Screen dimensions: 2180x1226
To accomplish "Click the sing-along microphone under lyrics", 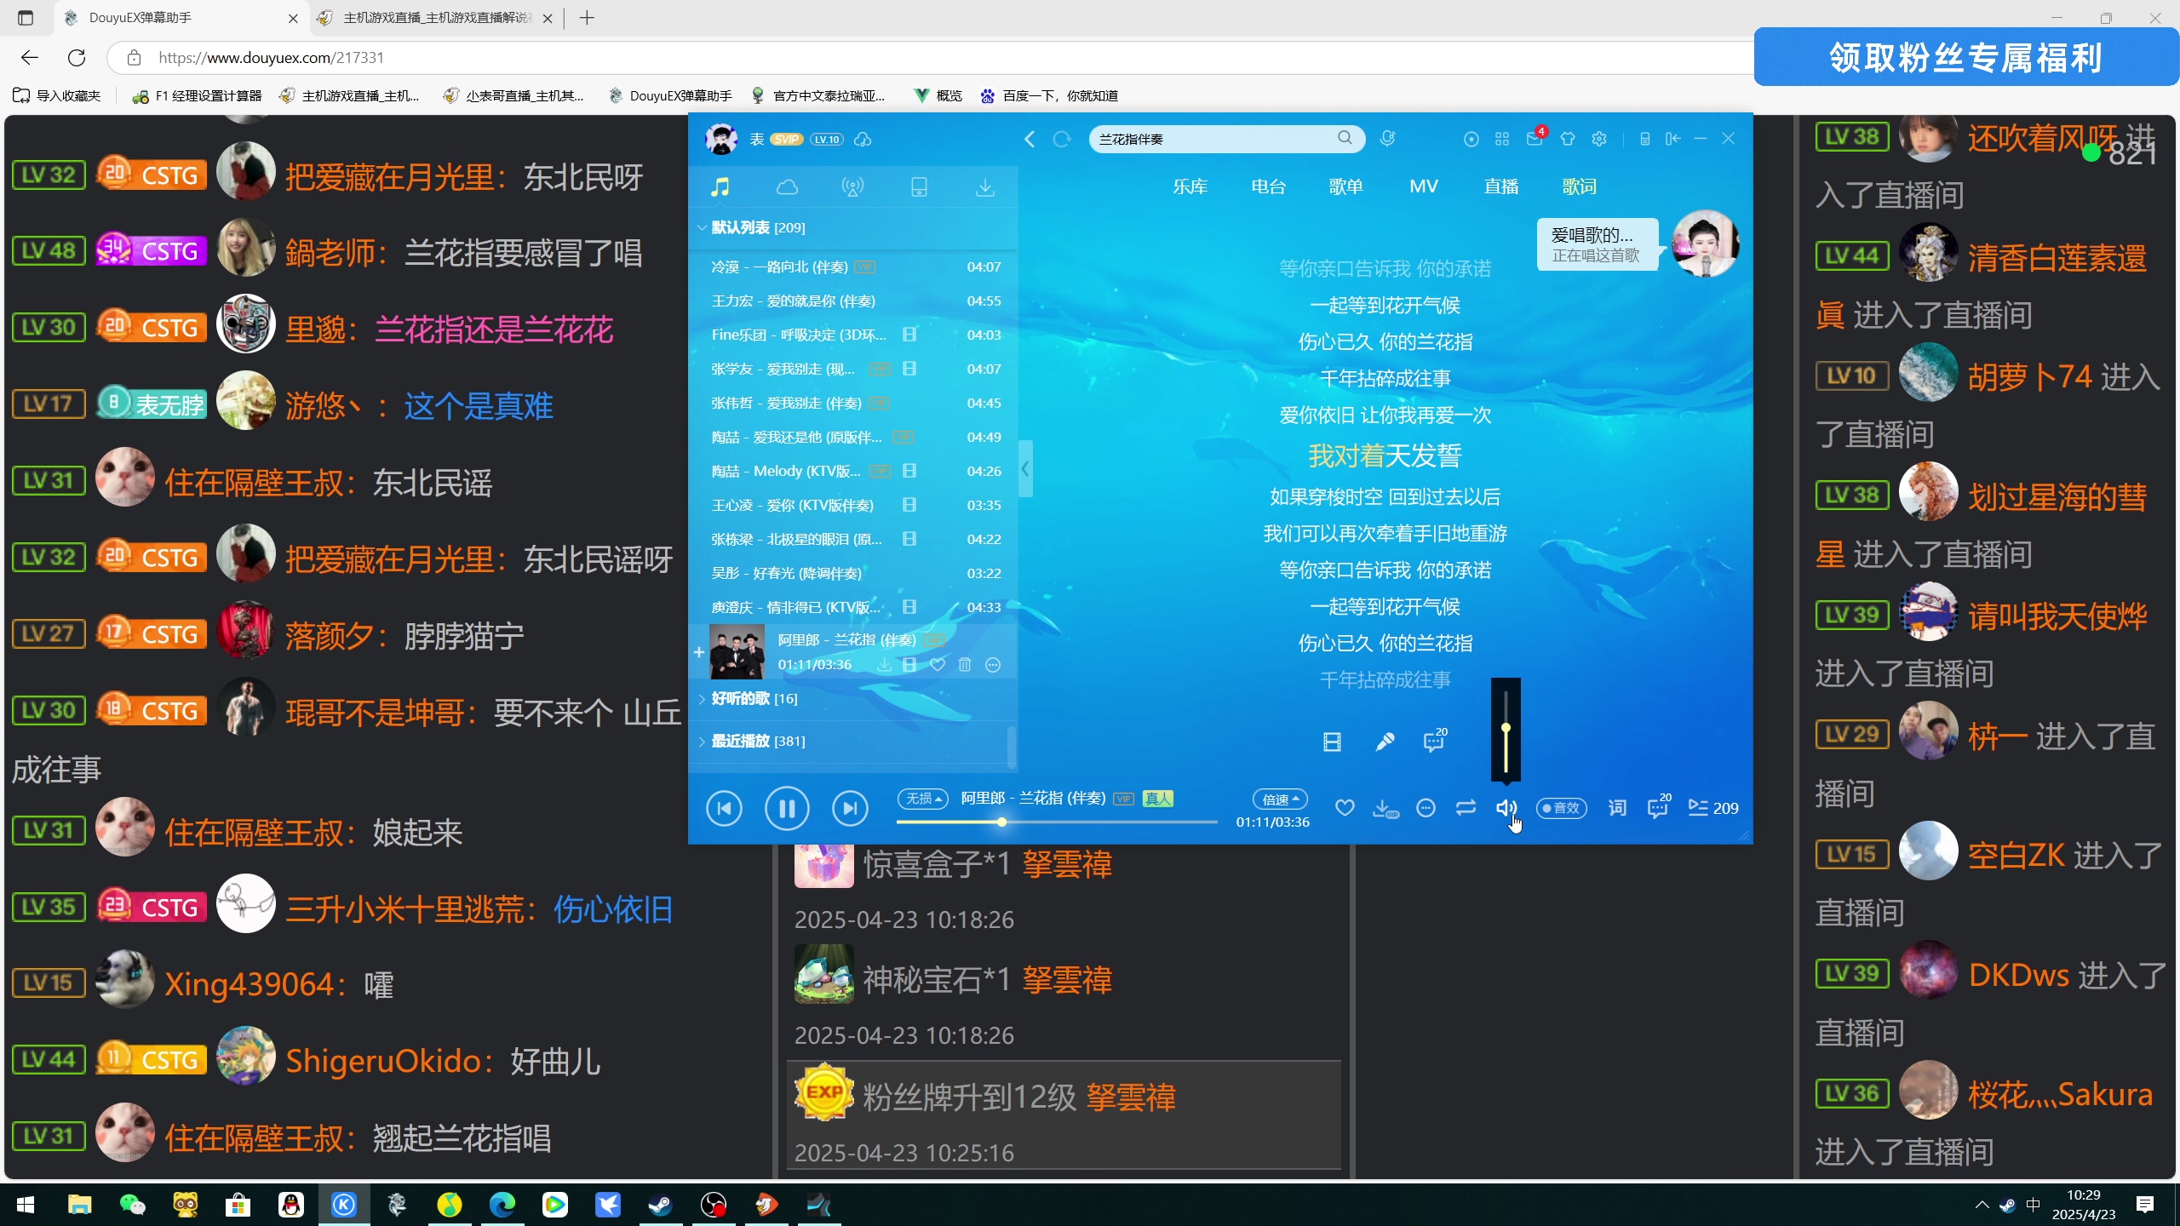I will click(x=1385, y=742).
